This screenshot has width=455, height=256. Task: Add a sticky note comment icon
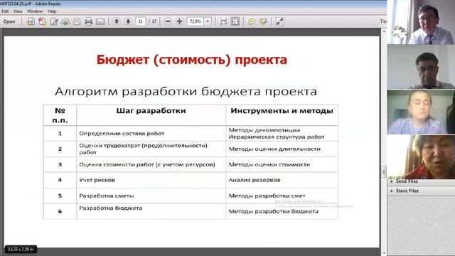point(252,21)
